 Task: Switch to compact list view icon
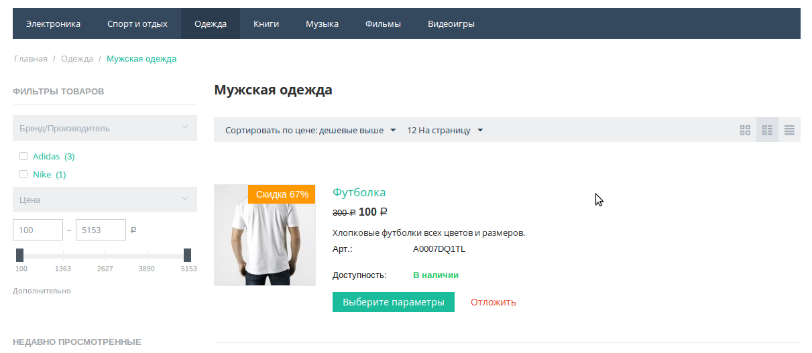point(789,130)
